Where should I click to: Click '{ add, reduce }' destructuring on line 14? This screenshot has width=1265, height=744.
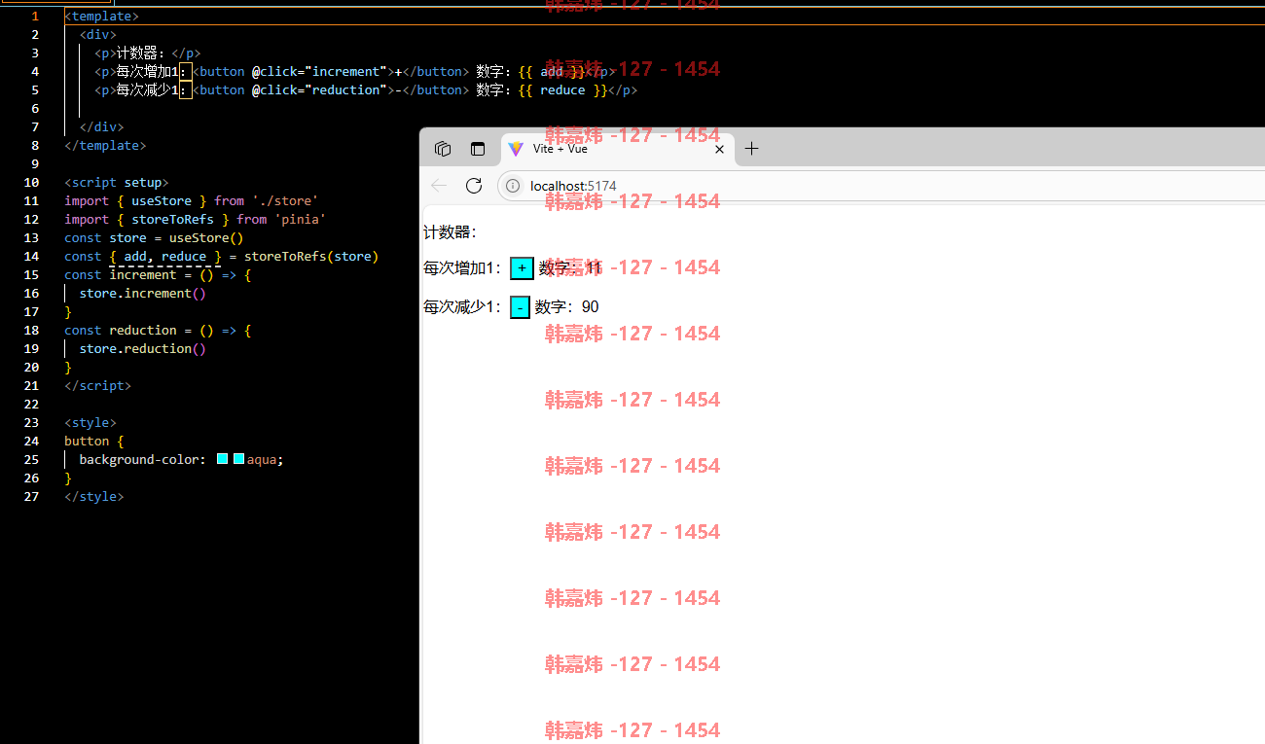(165, 256)
